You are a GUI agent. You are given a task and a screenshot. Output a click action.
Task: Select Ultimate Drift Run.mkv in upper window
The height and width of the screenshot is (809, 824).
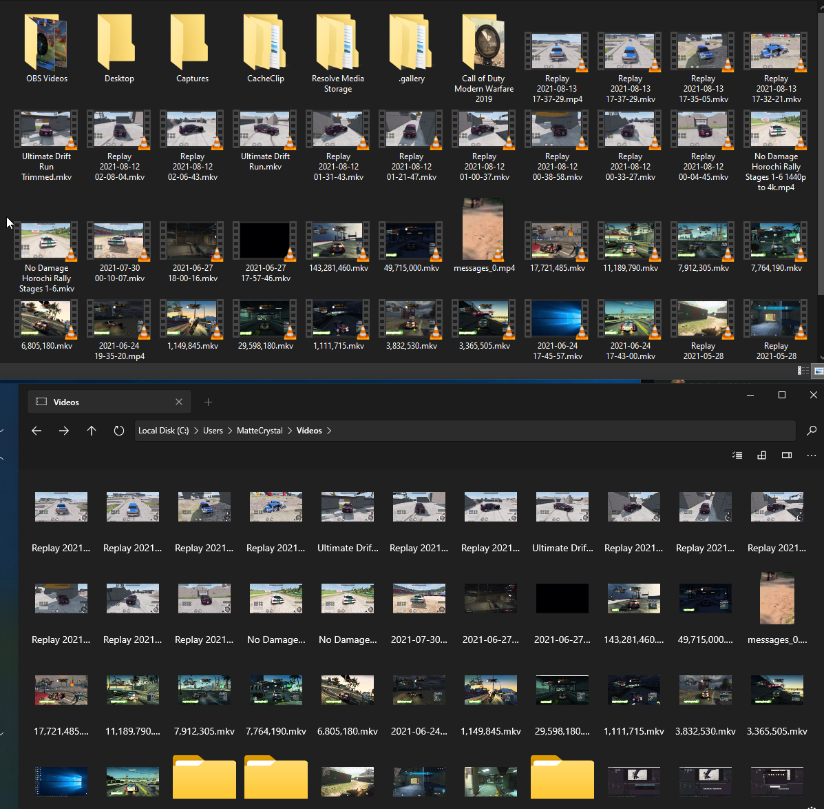[x=266, y=141]
